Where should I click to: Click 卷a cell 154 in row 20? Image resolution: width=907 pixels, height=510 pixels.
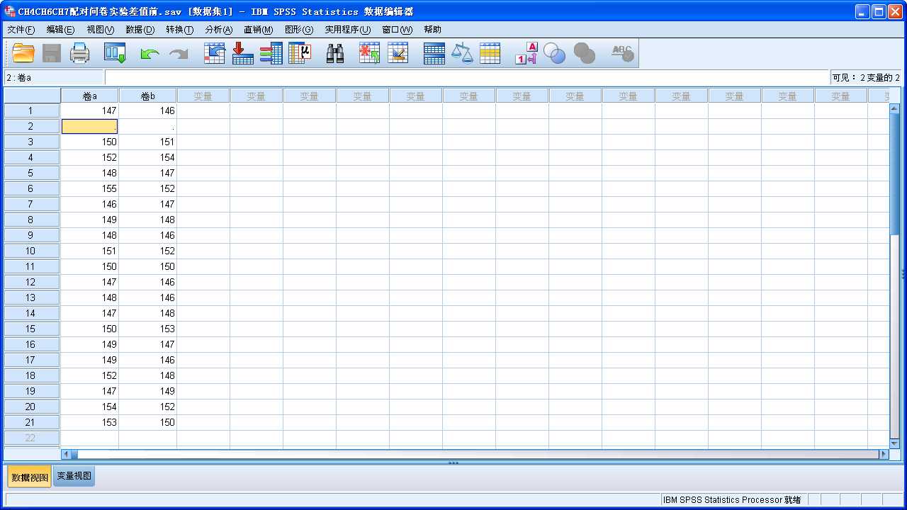(90, 407)
